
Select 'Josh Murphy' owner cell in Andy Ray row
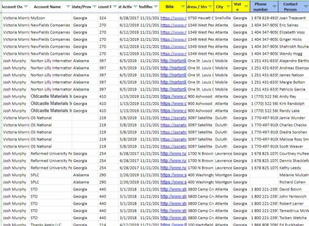coord(16,96)
